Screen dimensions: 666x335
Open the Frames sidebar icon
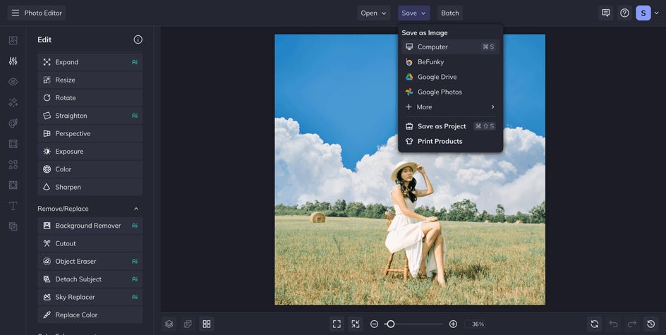point(13,144)
